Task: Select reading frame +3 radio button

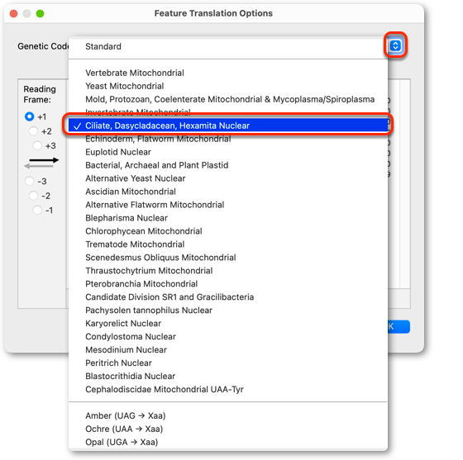Action: pyautogui.click(x=37, y=145)
